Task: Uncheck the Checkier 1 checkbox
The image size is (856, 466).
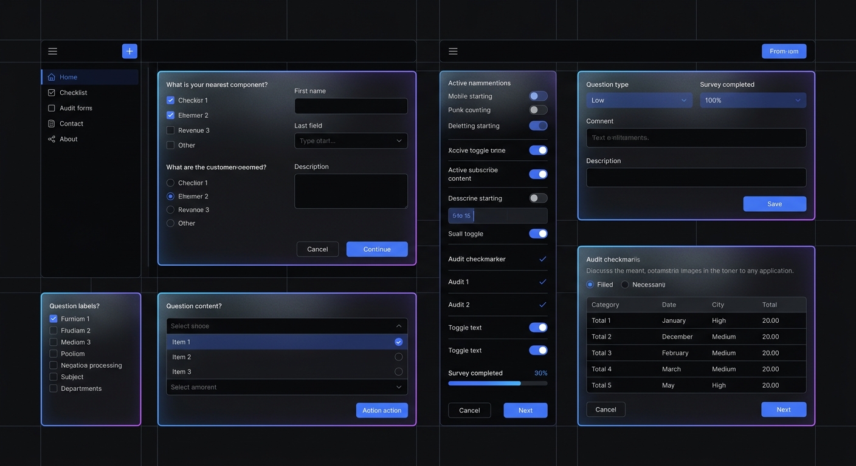Action: [170, 100]
